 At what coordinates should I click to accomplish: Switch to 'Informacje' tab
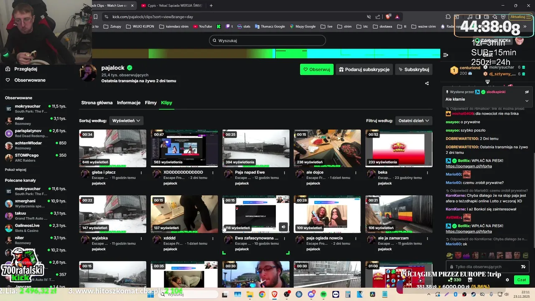[x=129, y=102]
